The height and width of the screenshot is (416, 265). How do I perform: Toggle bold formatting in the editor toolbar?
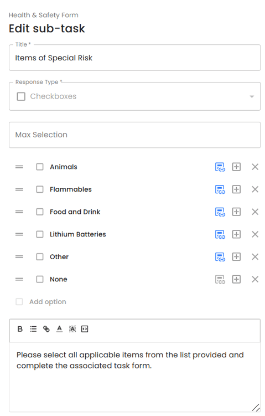[20, 329]
